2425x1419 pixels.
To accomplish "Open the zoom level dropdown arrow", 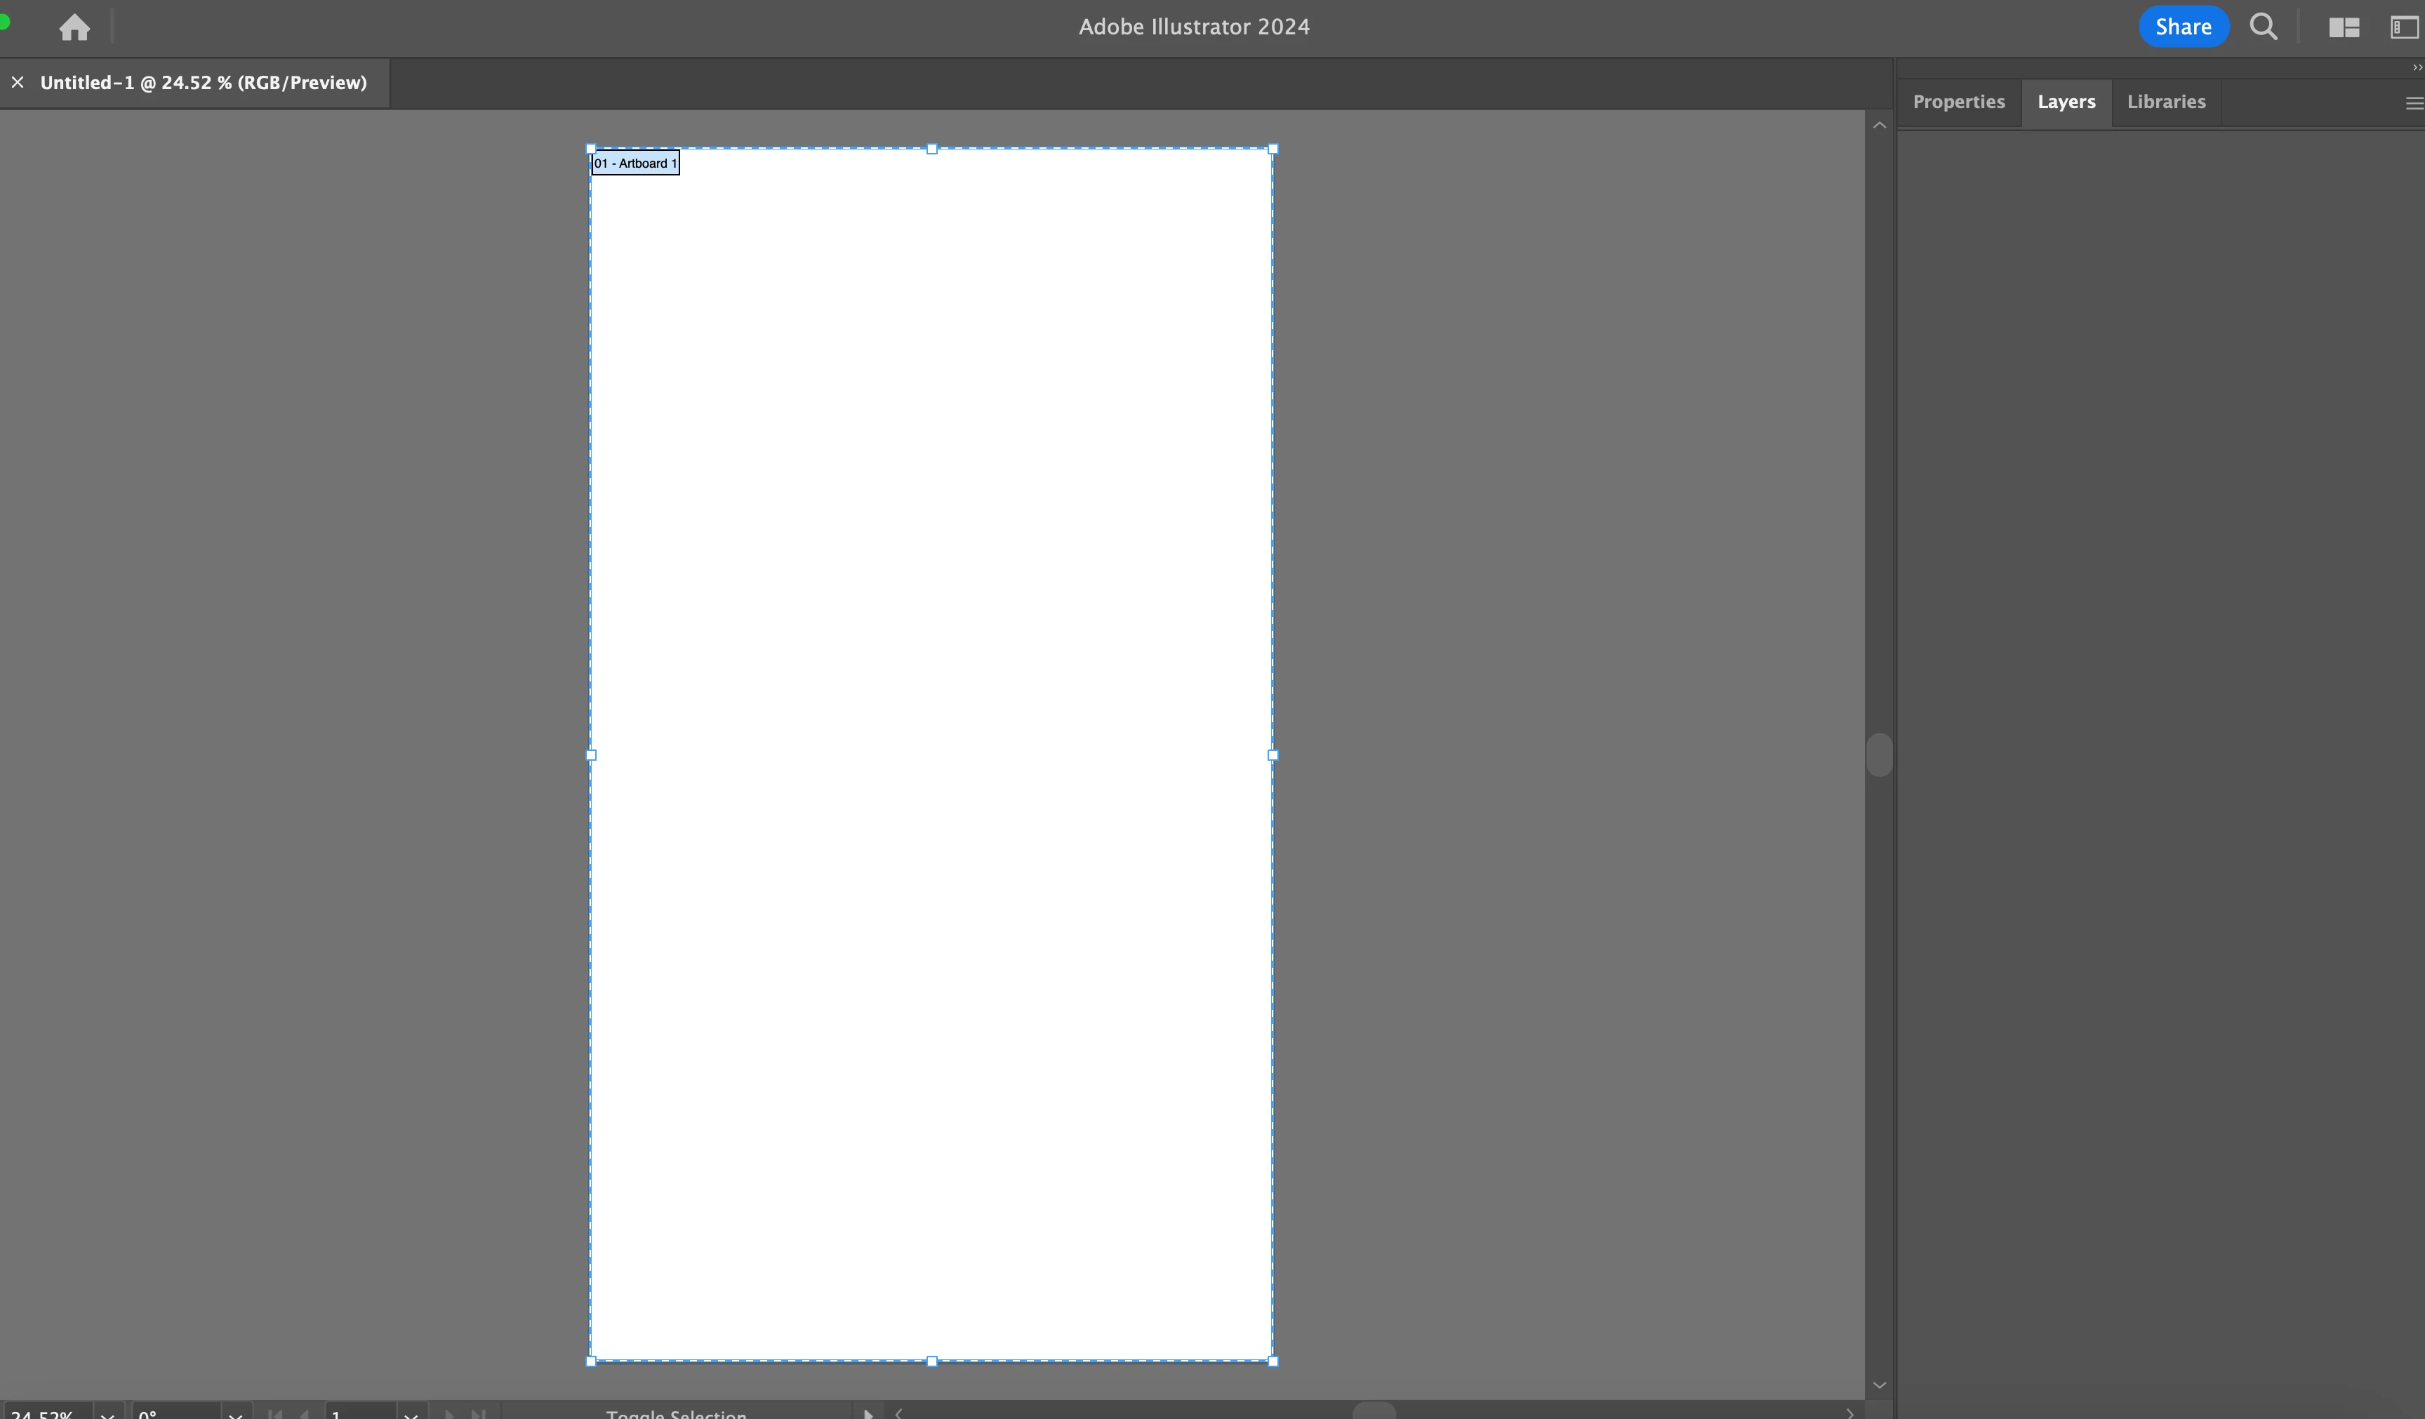I will click(x=107, y=1413).
